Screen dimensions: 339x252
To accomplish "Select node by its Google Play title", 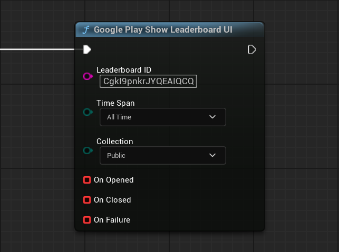I will [x=163, y=30].
